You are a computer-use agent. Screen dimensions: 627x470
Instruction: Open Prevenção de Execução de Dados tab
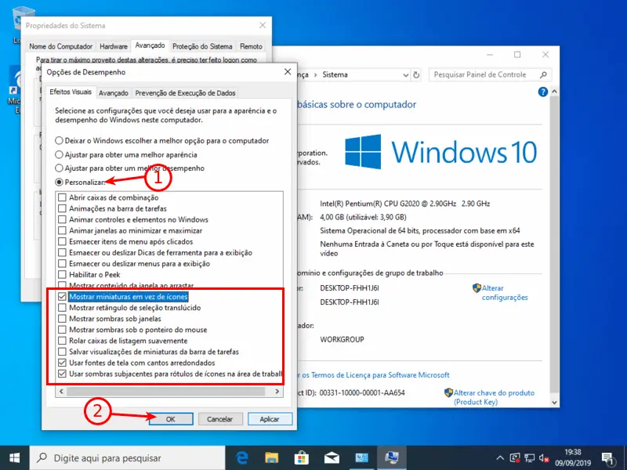pos(185,93)
